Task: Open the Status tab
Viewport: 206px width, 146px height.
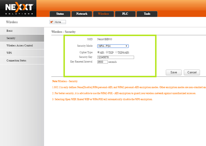Action: coord(60,14)
